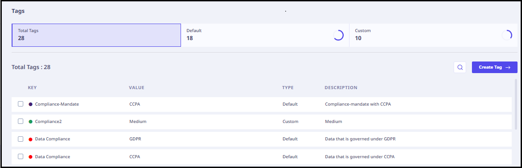
Task: Click the green dot beside Compliance2
Action: pyautogui.click(x=31, y=122)
